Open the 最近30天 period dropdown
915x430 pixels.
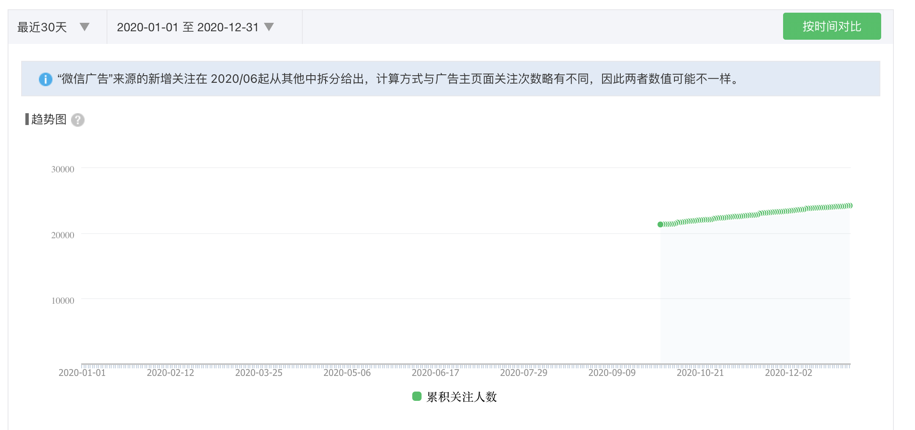(57, 27)
